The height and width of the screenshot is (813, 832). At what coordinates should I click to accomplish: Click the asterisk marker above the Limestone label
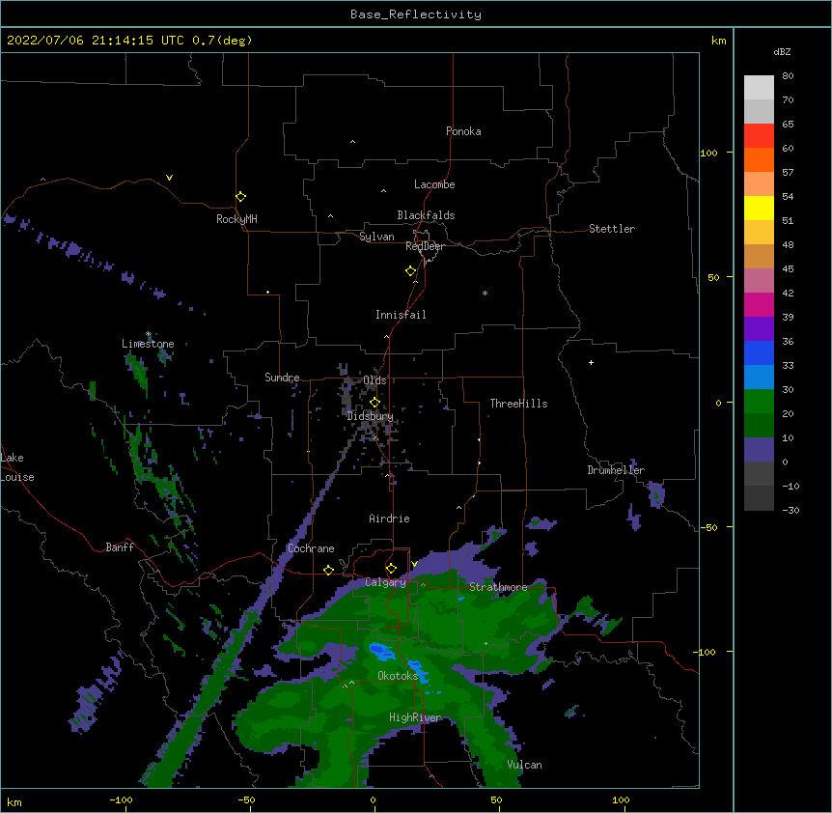coord(149,334)
